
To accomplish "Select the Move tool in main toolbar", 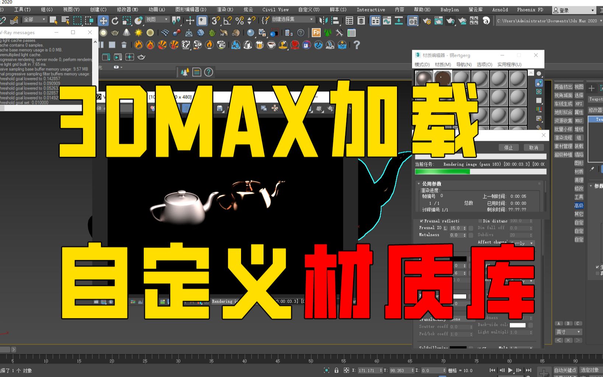I will (x=103, y=21).
